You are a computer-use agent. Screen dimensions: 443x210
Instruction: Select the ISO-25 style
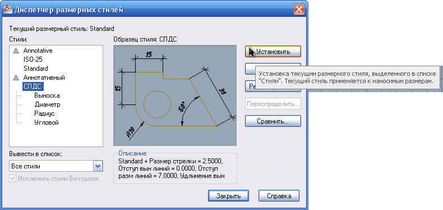pyautogui.click(x=33, y=60)
